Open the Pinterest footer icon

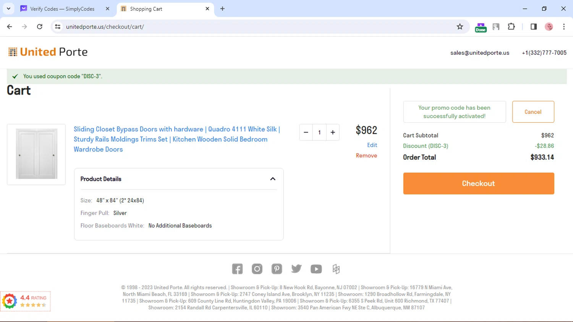click(x=277, y=269)
